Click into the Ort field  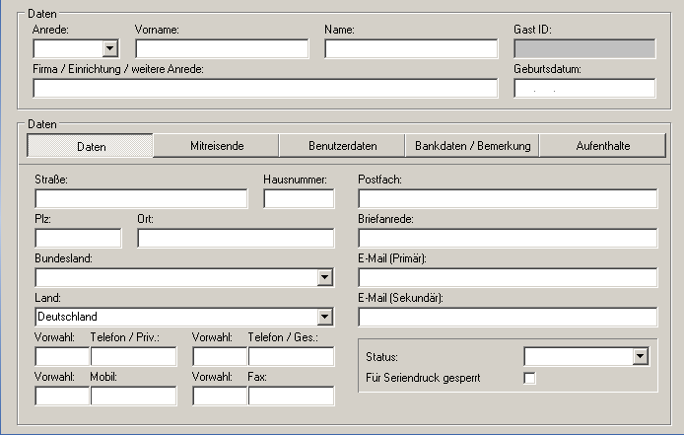[236, 238]
